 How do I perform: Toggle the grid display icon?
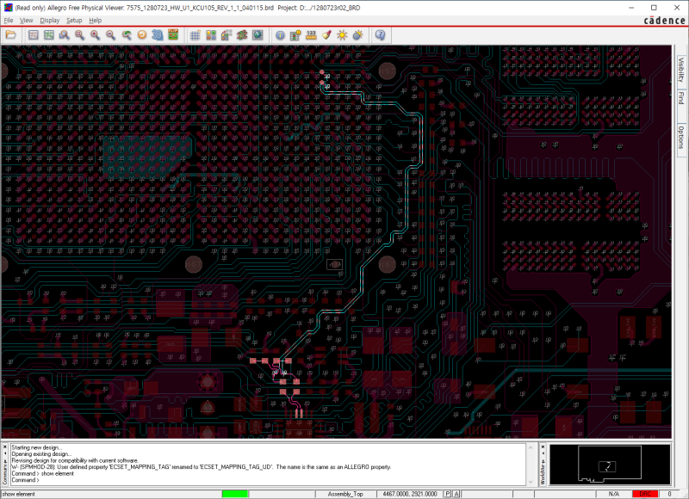point(195,35)
